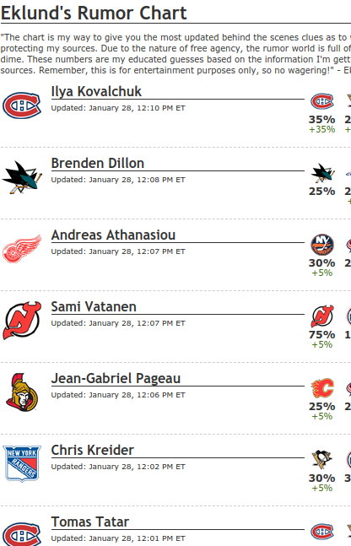Viewport: 351px width, 546px height.
Task: Open the Chris Kreider player link
Action: pyautogui.click(x=92, y=451)
